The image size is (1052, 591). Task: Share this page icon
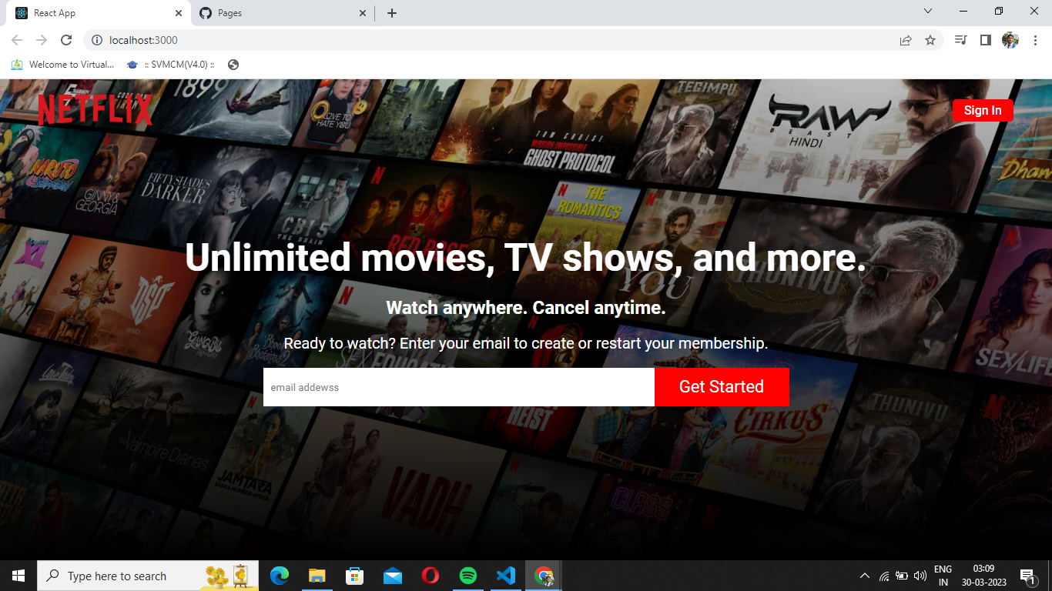click(906, 40)
